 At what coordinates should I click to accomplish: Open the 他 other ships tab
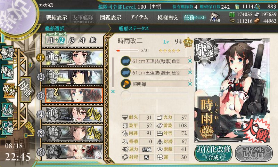93,40
